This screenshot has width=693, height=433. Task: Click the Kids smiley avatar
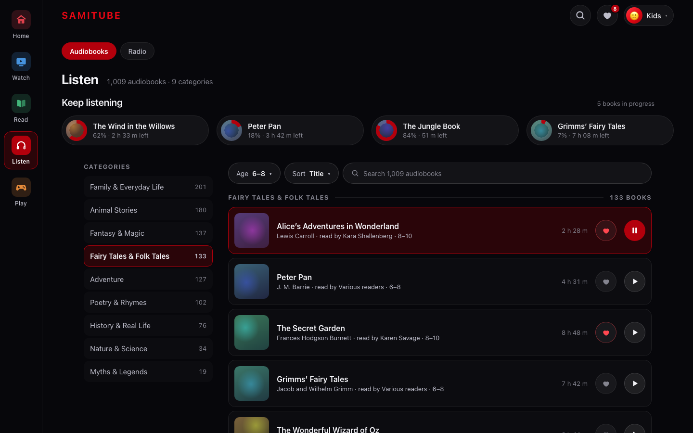pyautogui.click(x=634, y=15)
